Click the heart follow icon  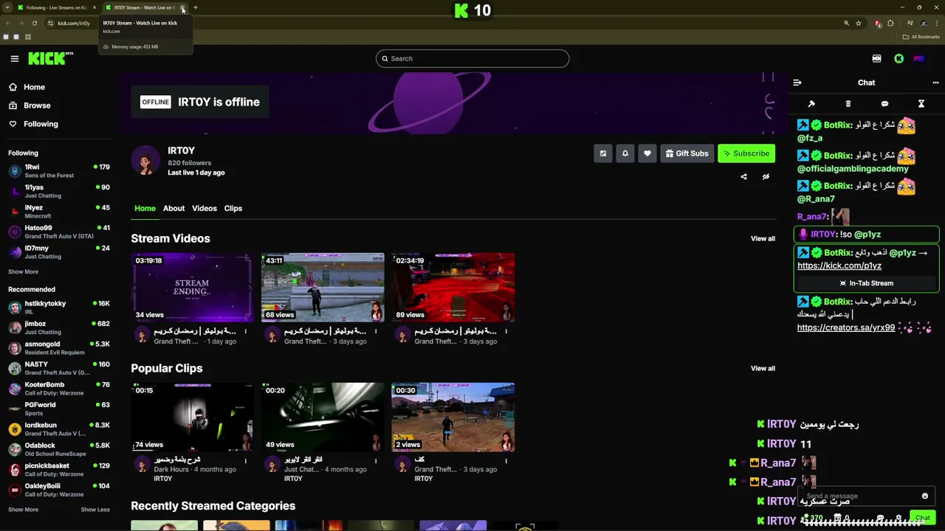[647, 153]
